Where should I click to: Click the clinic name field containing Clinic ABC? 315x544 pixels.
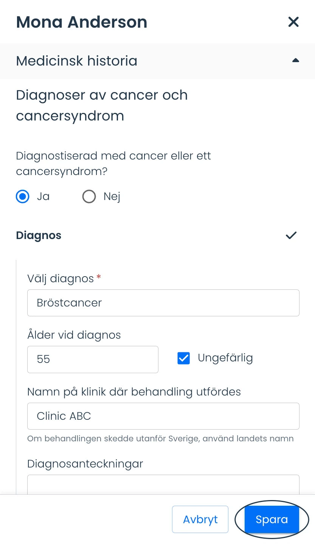coord(163,416)
